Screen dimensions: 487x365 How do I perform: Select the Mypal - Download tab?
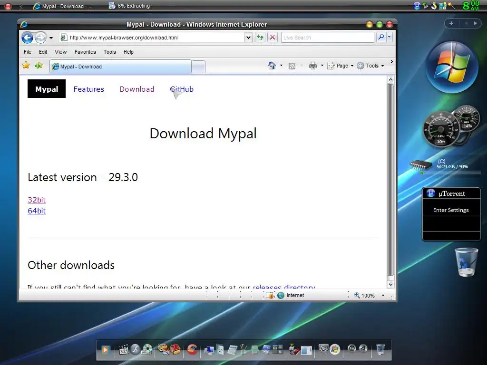(x=120, y=67)
